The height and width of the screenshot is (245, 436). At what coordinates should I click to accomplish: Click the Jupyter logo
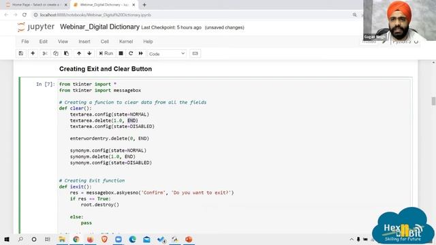35,27
